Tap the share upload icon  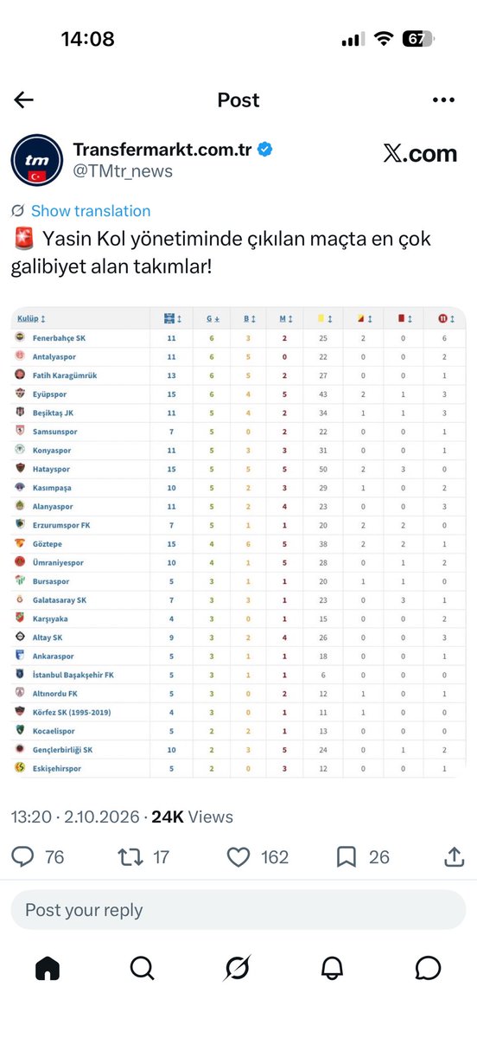pos(454,857)
